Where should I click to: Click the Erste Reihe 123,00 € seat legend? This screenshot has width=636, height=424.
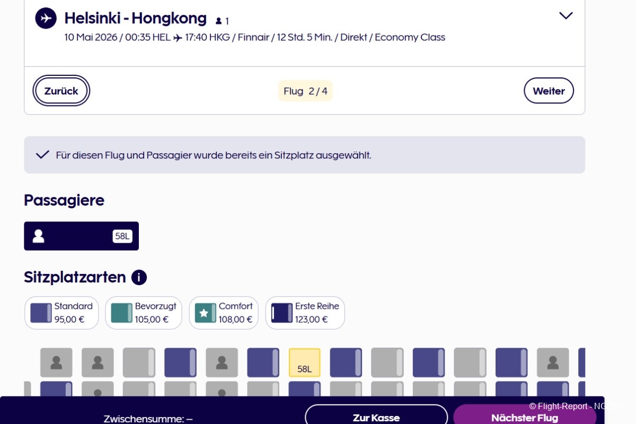(305, 313)
